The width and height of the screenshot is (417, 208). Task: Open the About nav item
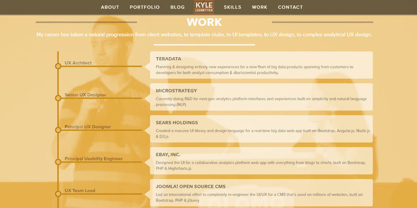coord(110,7)
